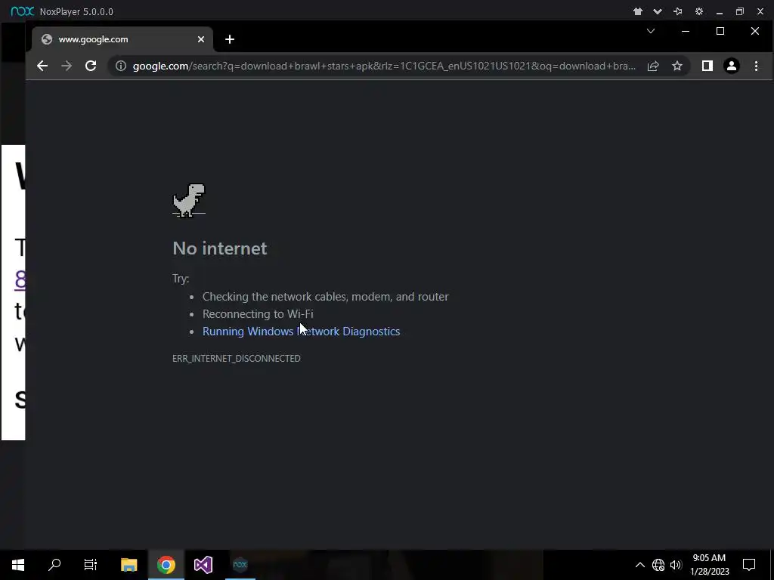Open site information icon in address bar
Image resolution: width=774 pixels, height=580 pixels.
tap(120, 66)
